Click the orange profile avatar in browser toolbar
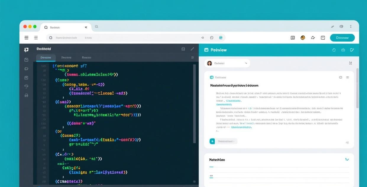The width and height of the screenshot is (367, 187). (303, 38)
